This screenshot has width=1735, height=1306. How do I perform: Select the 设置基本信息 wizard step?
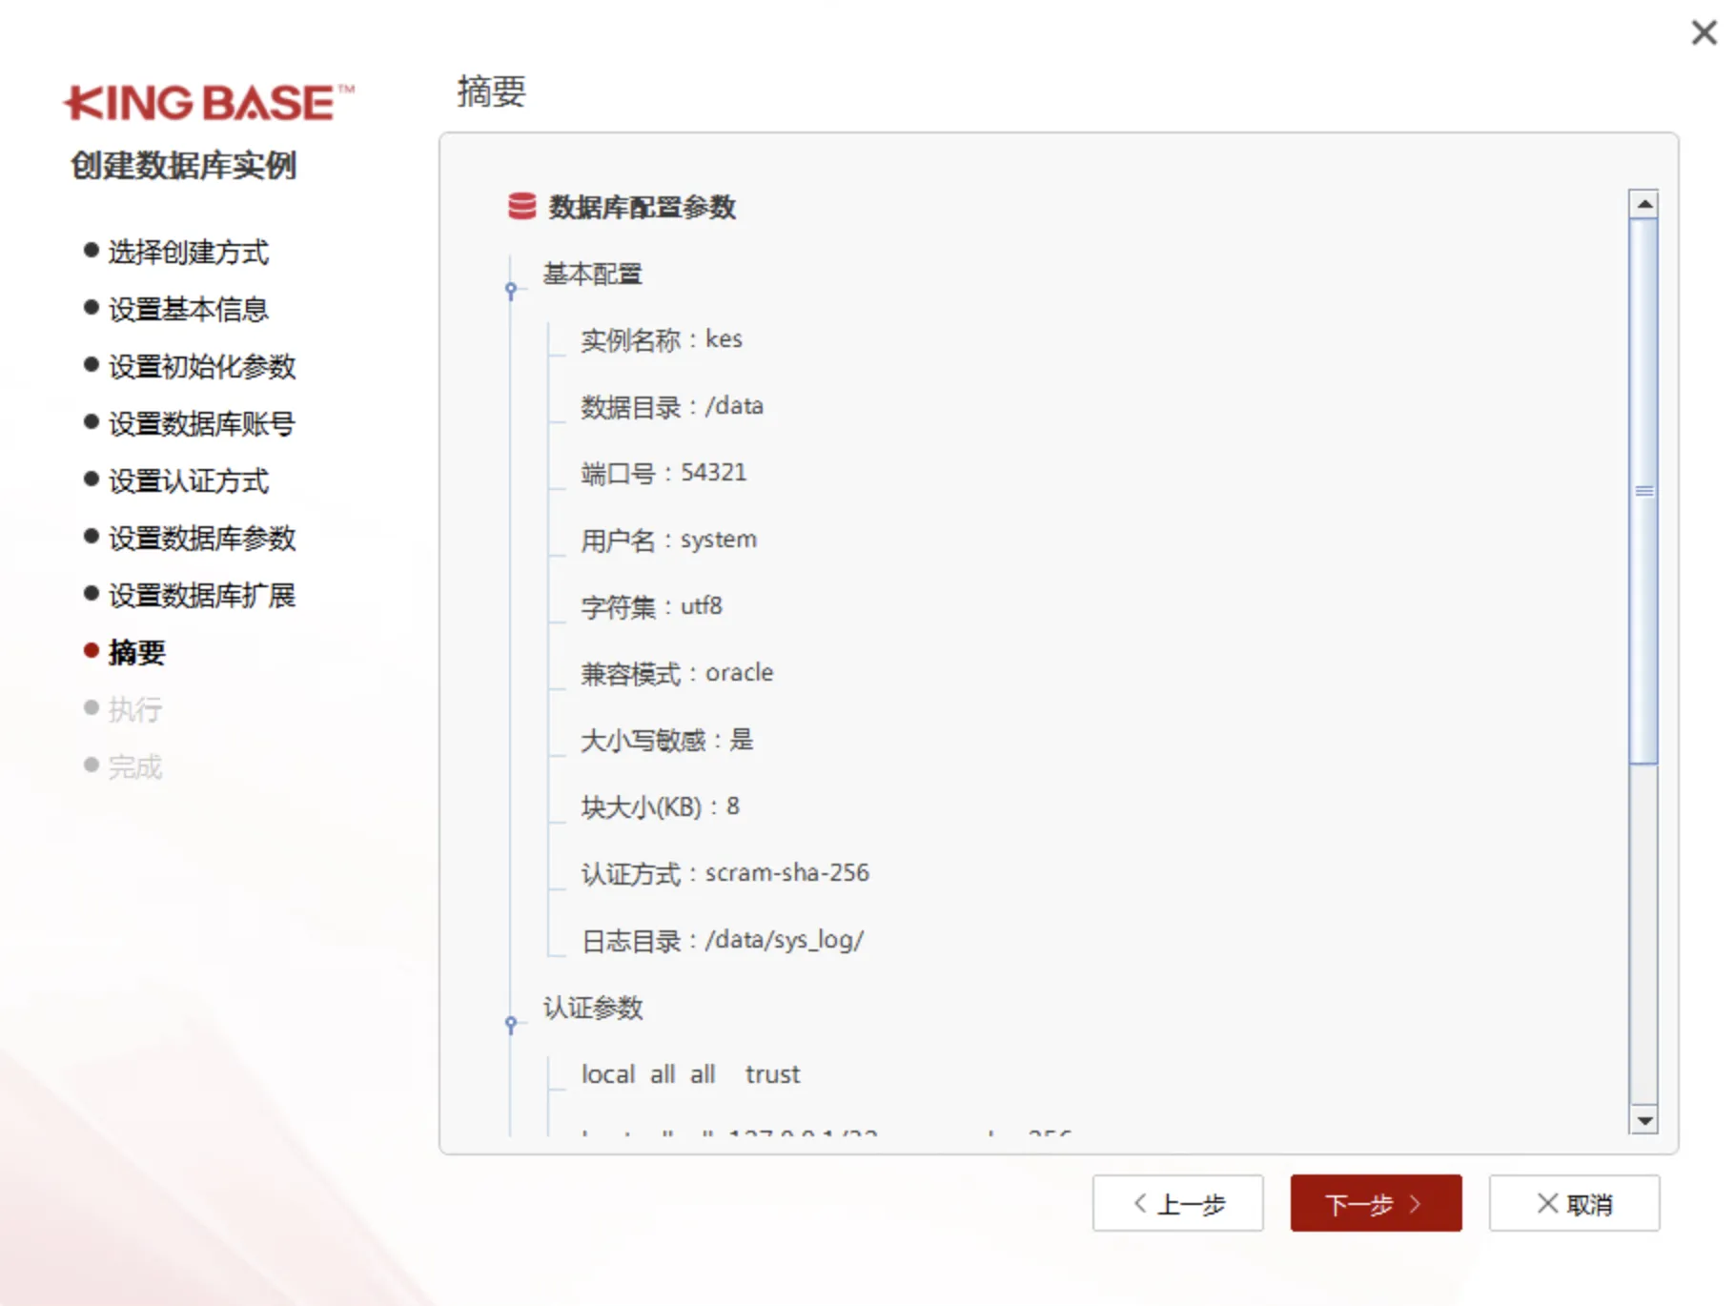pos(189,308)
